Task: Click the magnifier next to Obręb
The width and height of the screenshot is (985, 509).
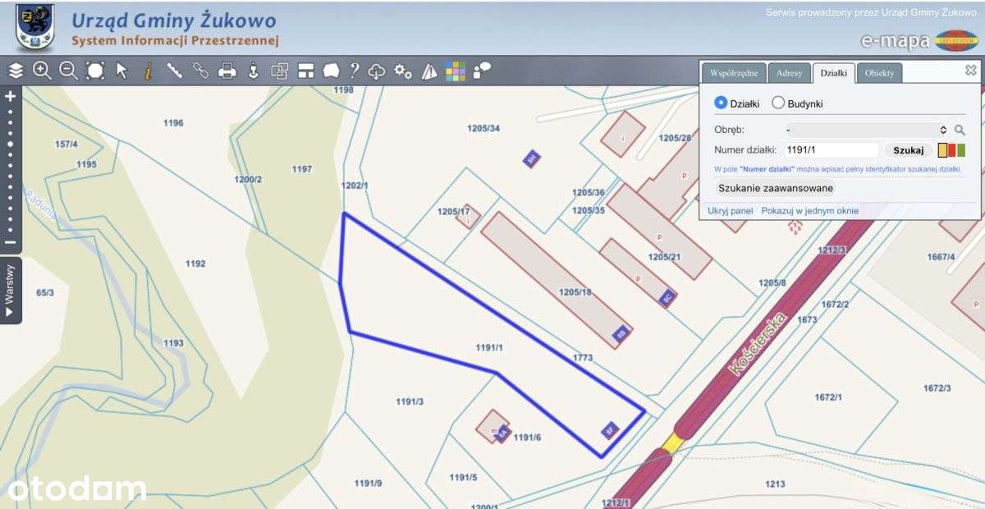Action: point(959,130)
